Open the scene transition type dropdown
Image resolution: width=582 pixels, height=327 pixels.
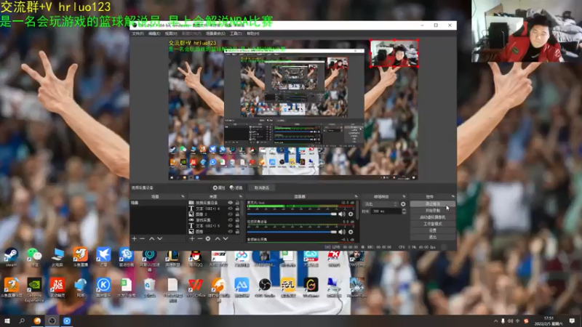click(380, 204)
